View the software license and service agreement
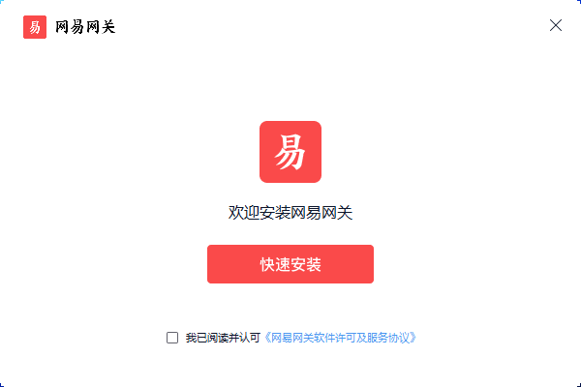This screenshot has width=581, height=387. [340, 338]
